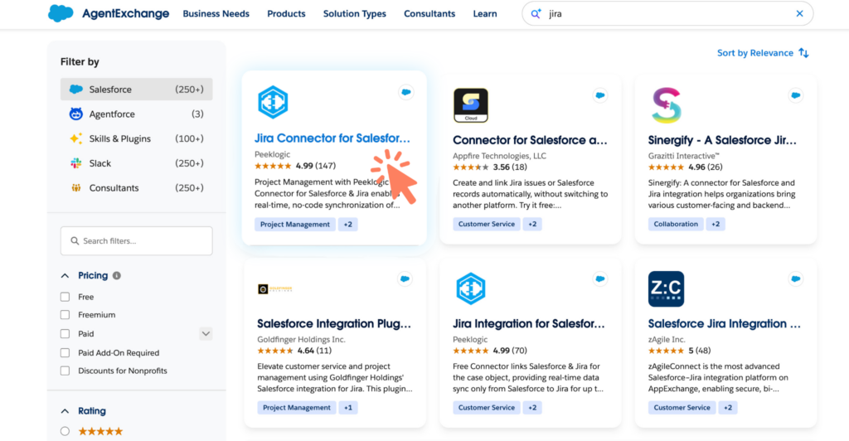Collapse the Rating filter section
Image resolution: width=849 pixels, height=441 pixels.
[65, 410]
